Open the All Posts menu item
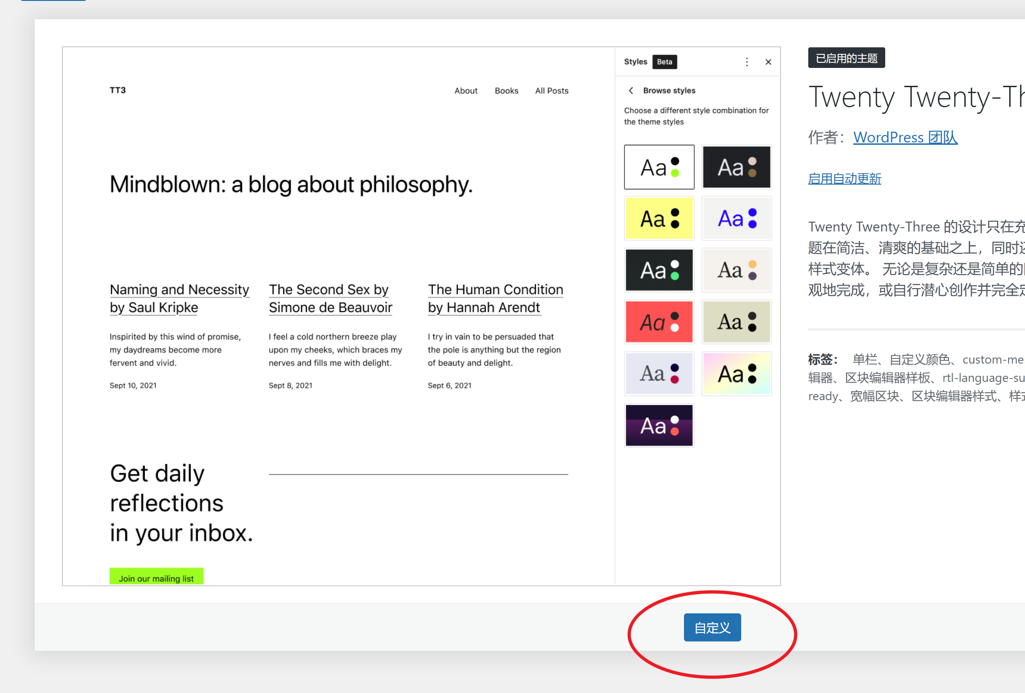 551,91
